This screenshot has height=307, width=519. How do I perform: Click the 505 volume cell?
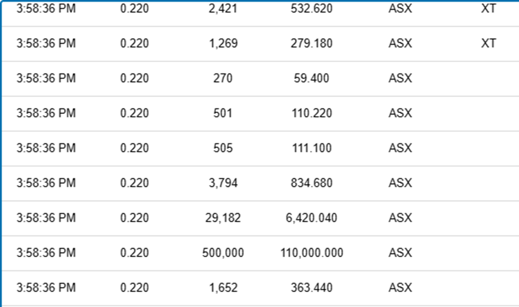pyautogui.click(x=223, y=148)
